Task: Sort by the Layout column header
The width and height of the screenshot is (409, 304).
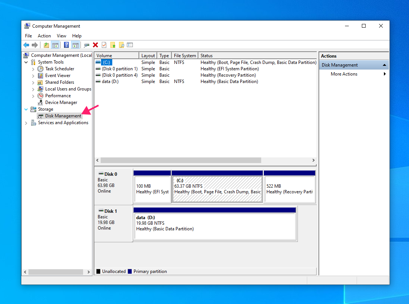Action: [x=148, y=56]
